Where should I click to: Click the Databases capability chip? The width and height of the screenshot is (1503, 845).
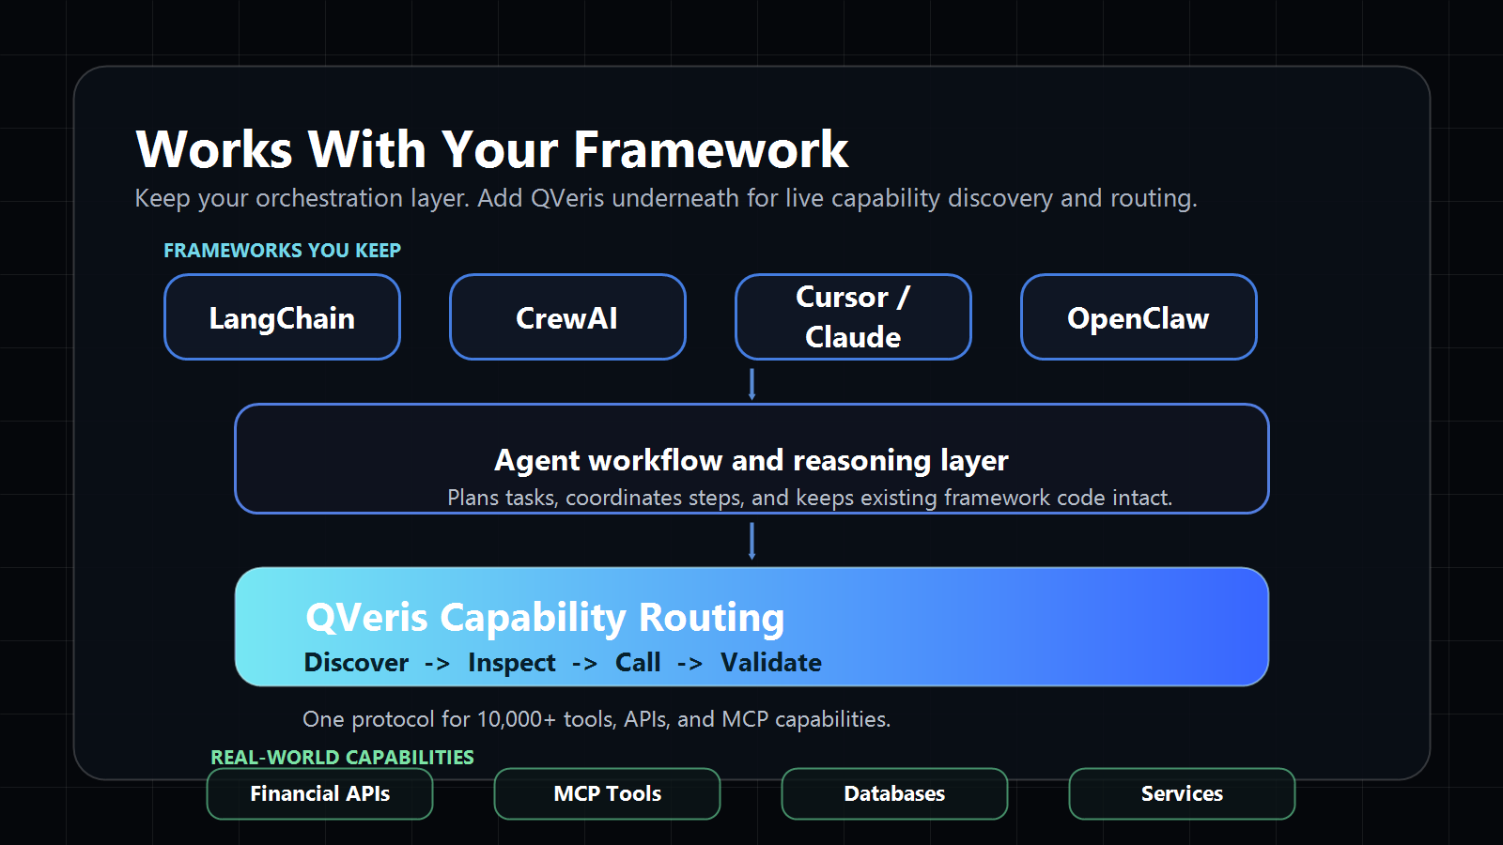click(x=894, y=793)
